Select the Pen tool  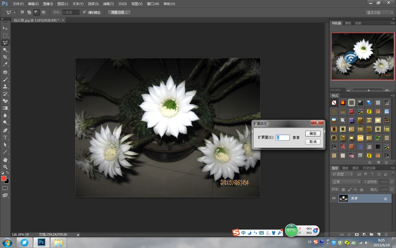click(5, 130)
